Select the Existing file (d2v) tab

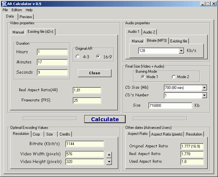(40, 32)
